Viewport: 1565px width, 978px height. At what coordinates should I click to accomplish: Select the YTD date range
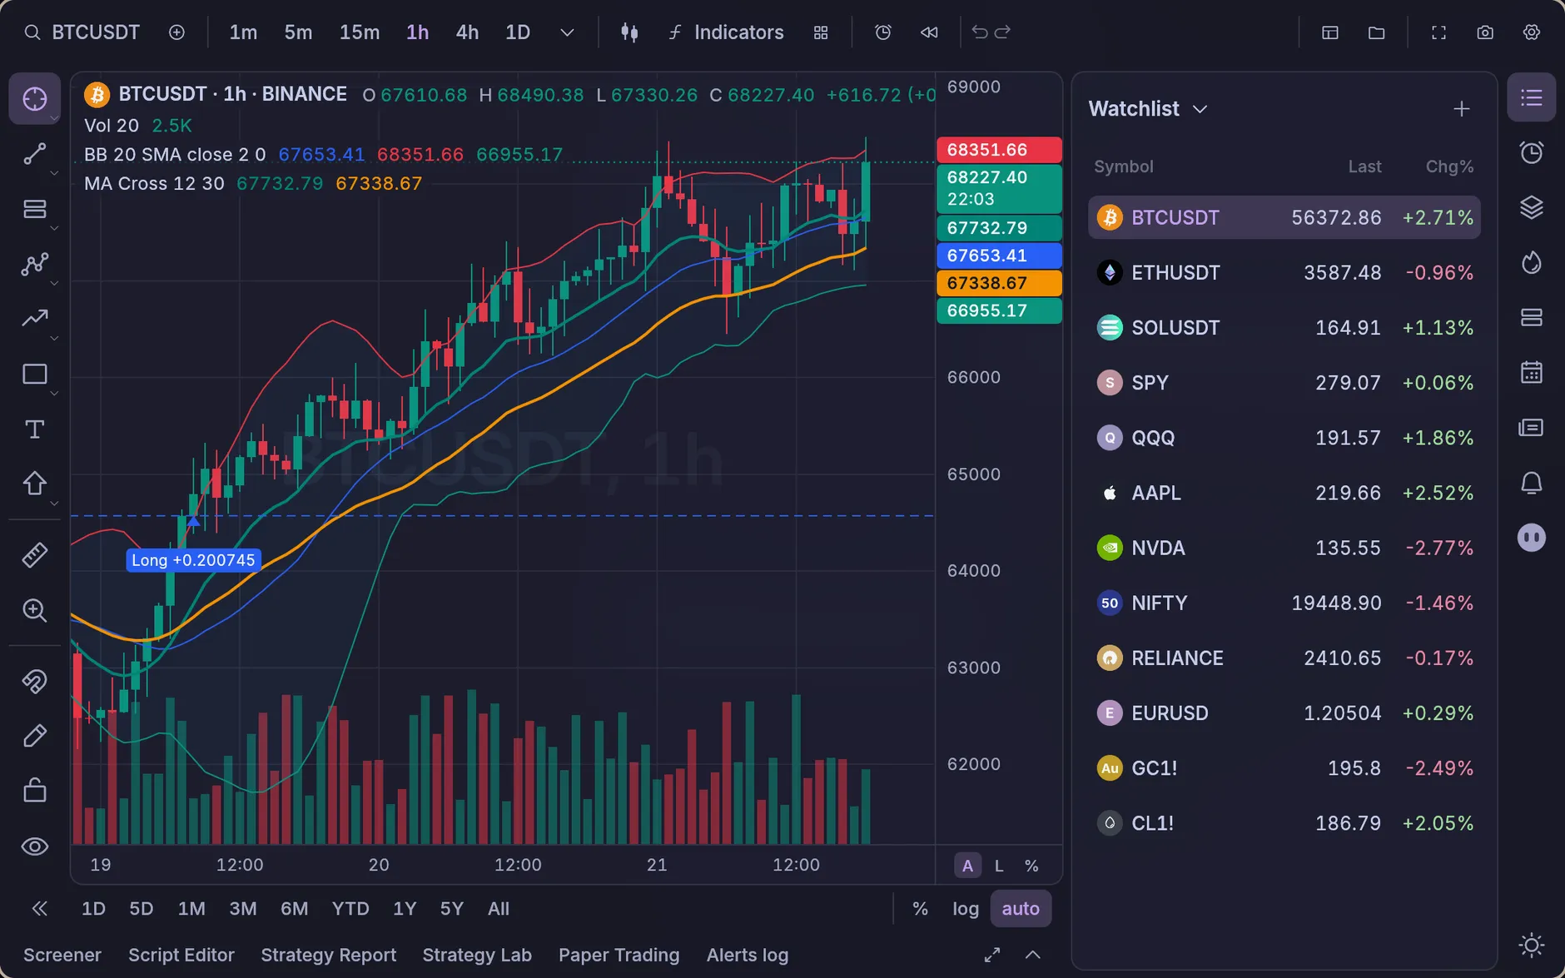tap(350, 908)
